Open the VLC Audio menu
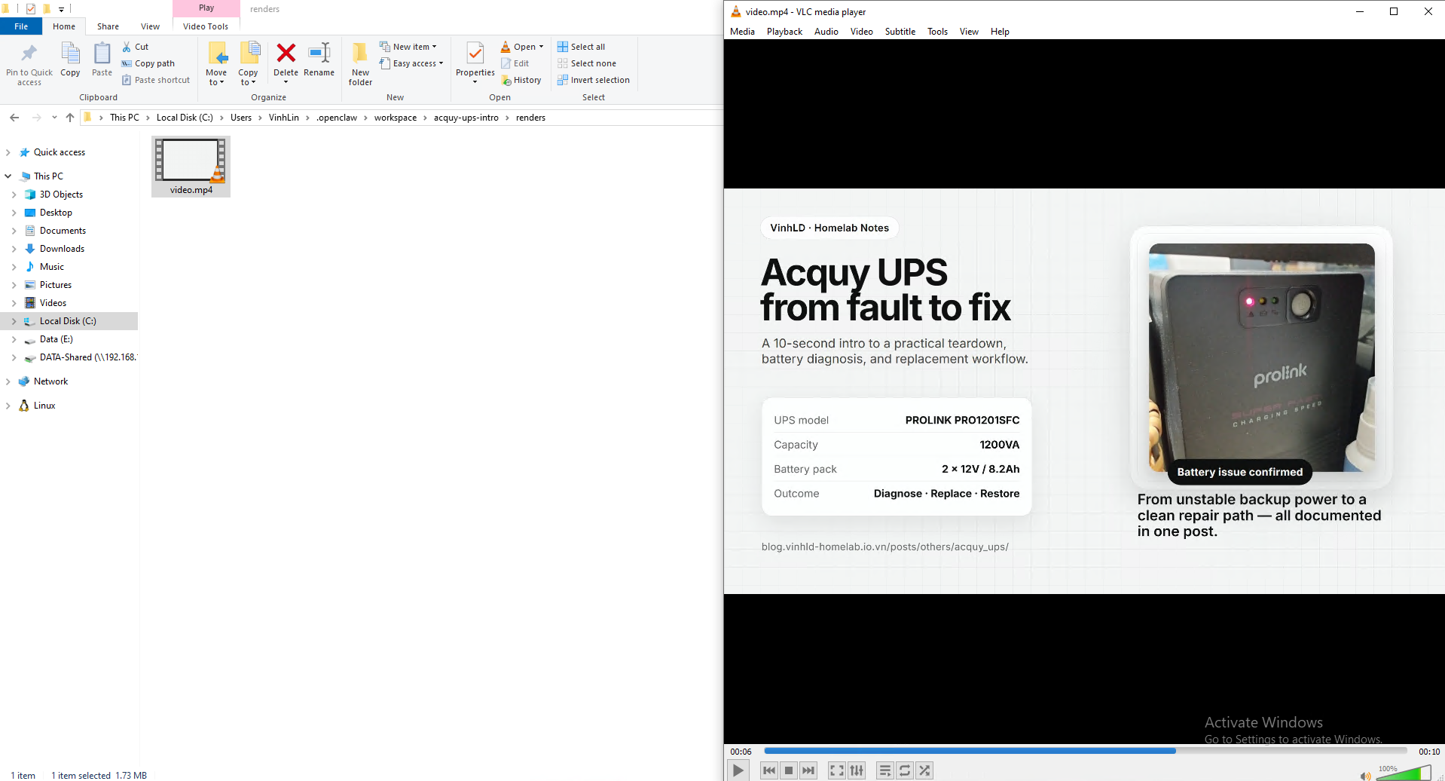Screen dimensions: 1445x781 826,32
